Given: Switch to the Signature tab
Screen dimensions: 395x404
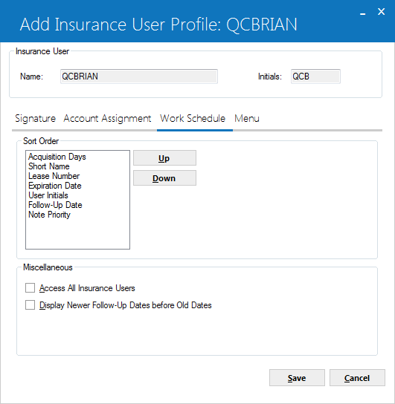Looking at the screenshot, I should click(36, 119).
